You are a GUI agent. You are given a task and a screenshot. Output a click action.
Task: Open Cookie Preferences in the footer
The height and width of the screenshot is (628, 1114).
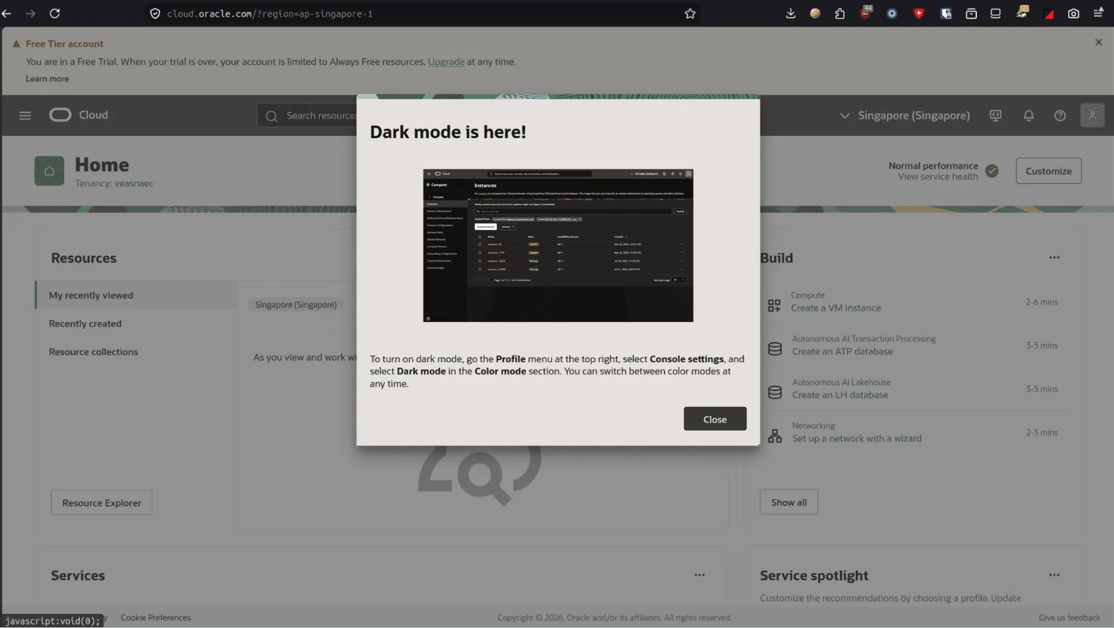click(x=156, y=617)
